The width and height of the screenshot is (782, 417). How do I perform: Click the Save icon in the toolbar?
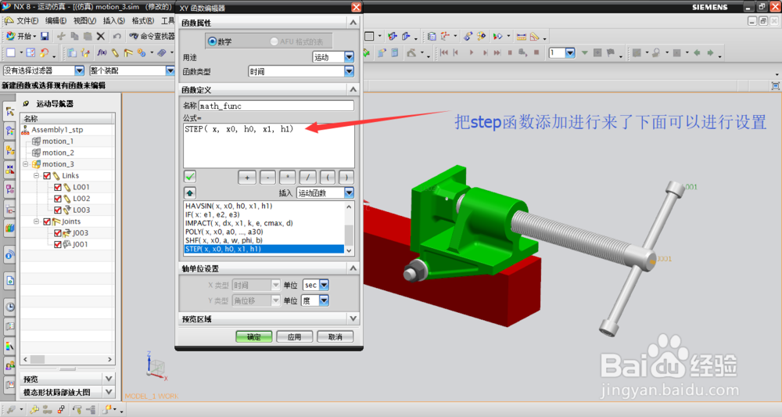click(x=45, y=36)
